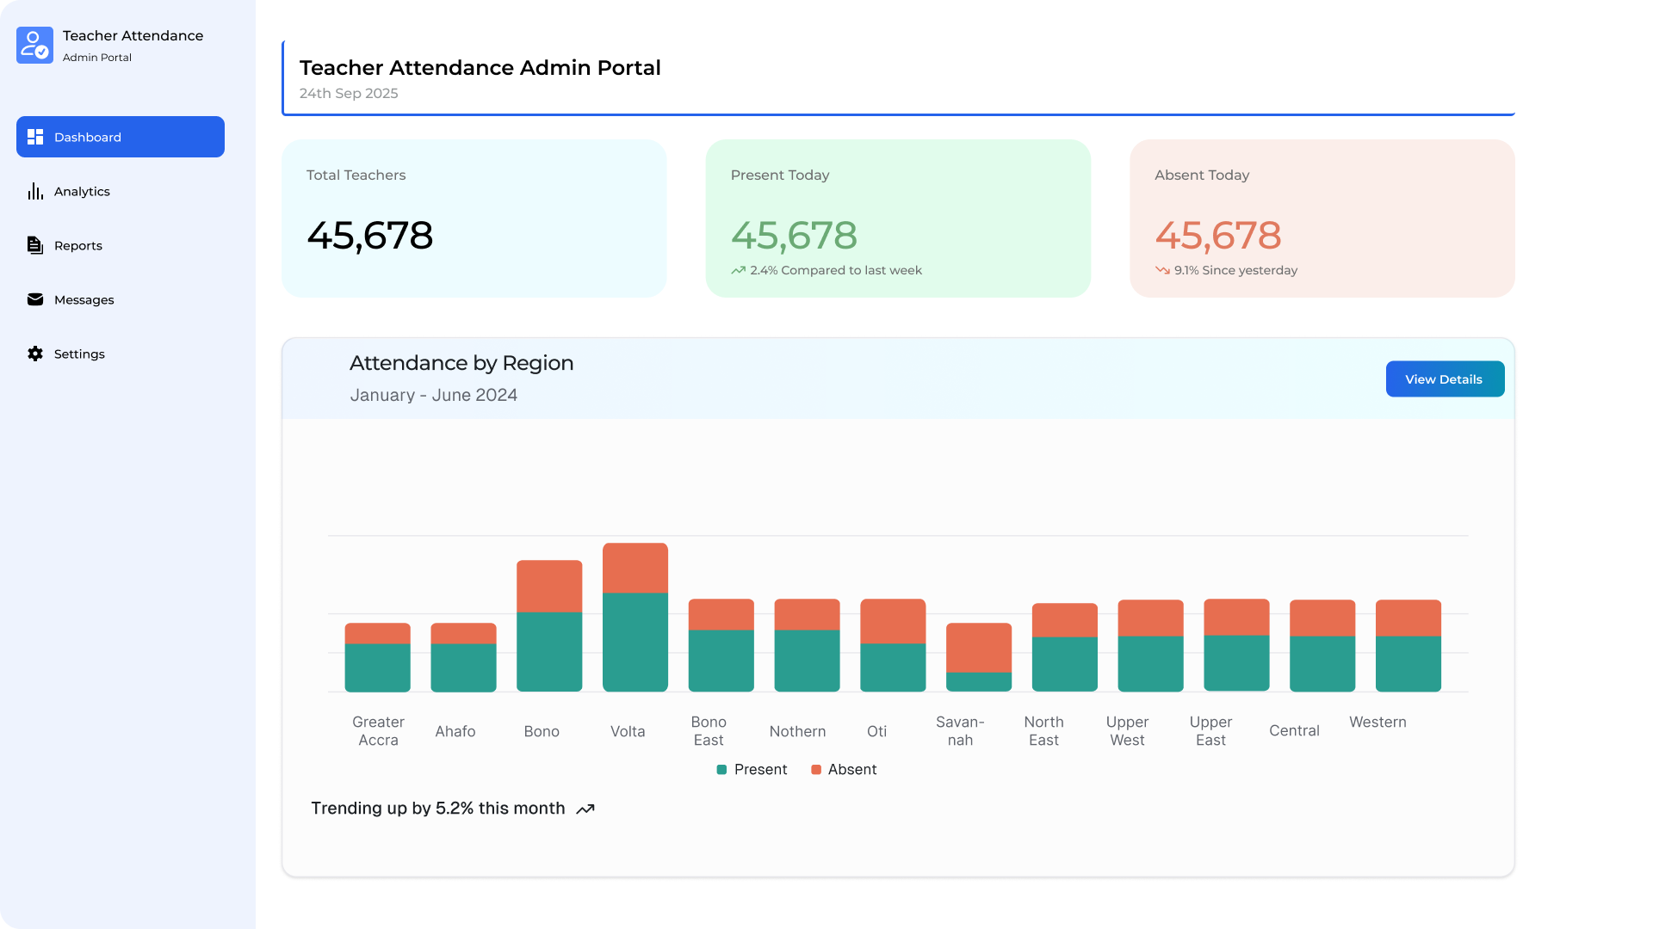
Task: Select the Messages menu item
Action: (84, 299)
